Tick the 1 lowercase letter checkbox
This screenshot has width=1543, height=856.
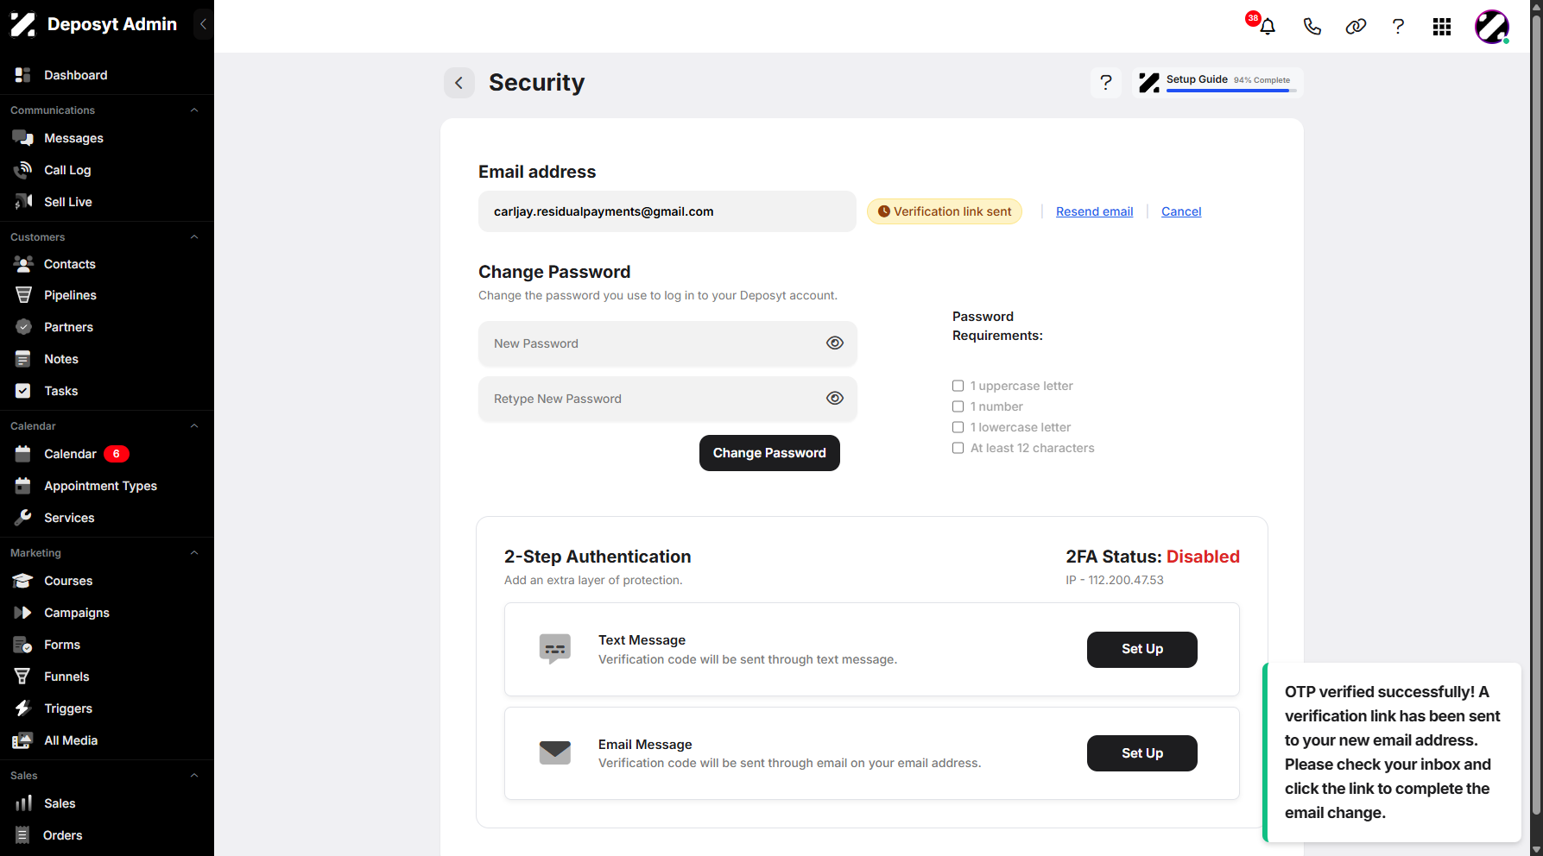[x=958, y=427]
